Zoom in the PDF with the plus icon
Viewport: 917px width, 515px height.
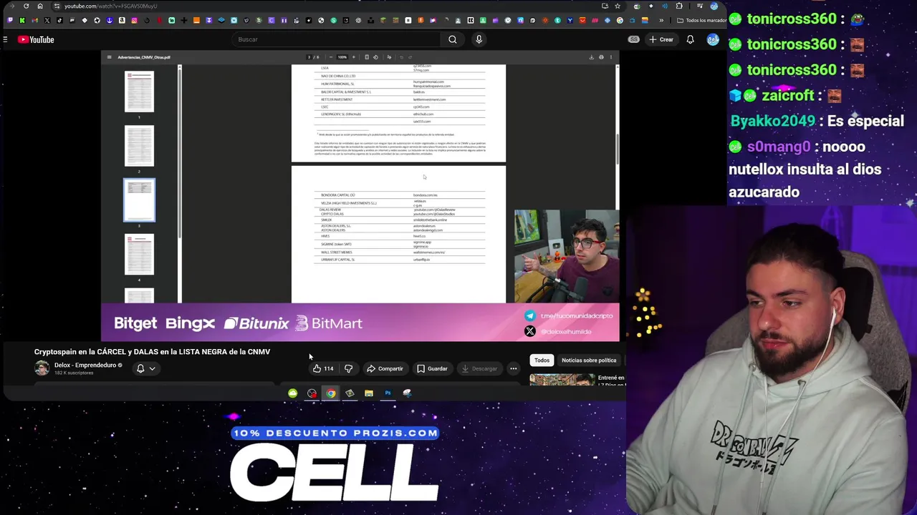(353, 57)
